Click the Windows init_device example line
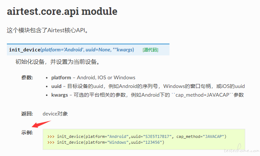 click(106, 142)
